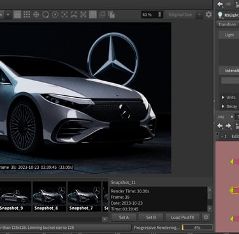Click the field under the Intensity tab
The width and height of the screenshot is (239, 234).
[230, 81]
